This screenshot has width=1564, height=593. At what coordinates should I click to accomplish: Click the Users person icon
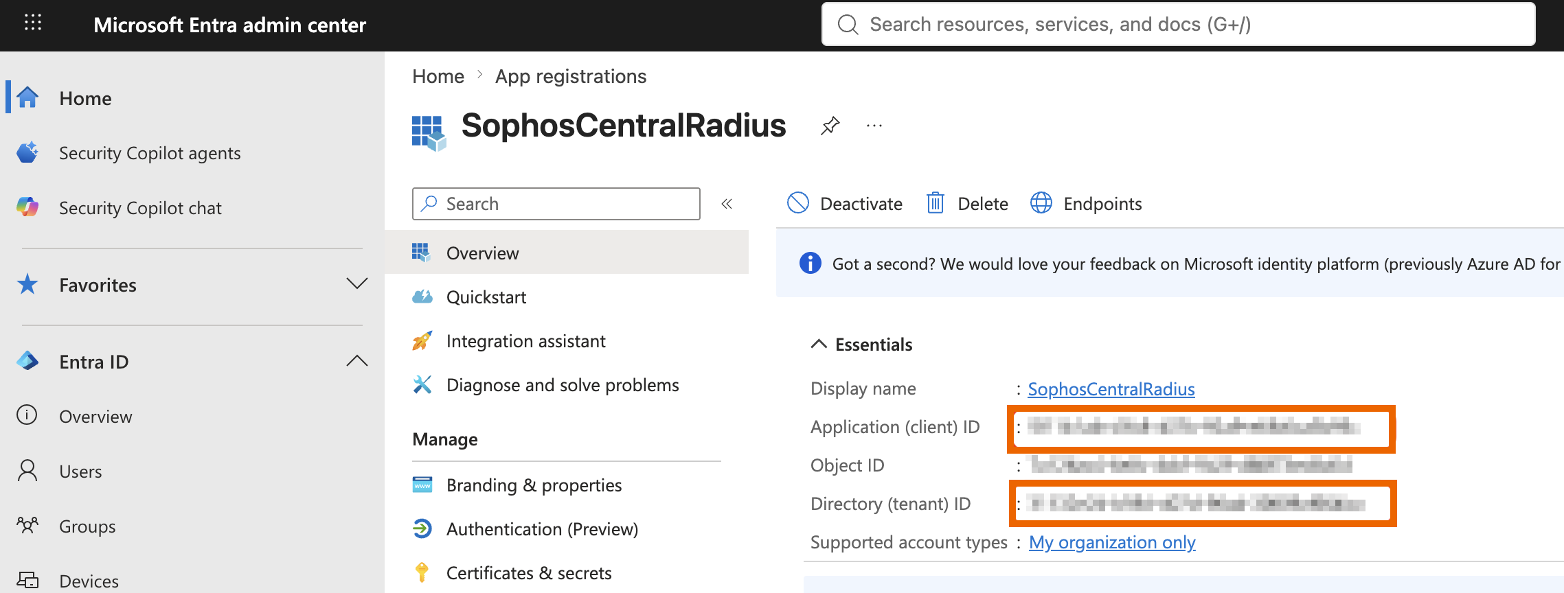coord(27,471)
